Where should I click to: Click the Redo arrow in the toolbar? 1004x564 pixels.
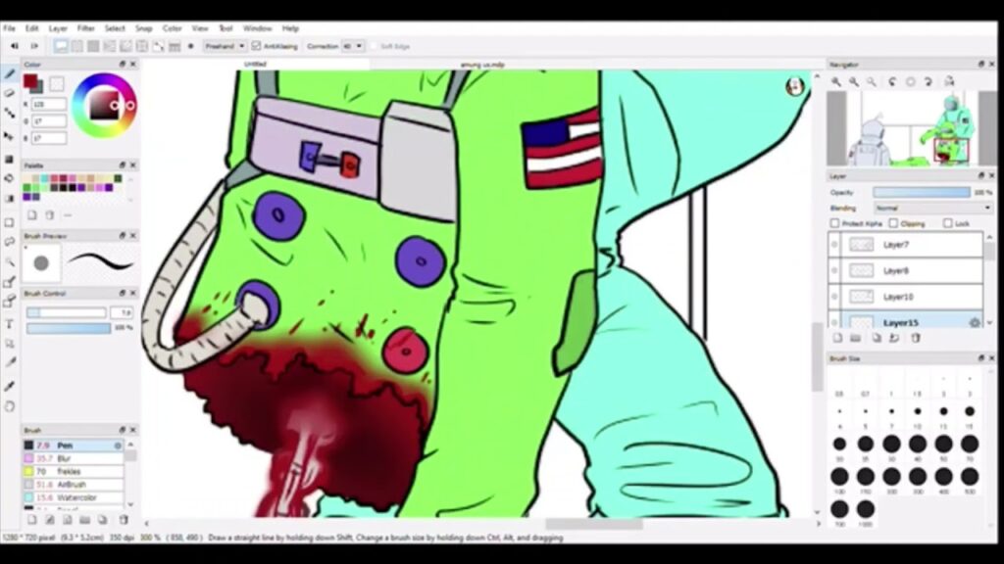coord(34,46)
